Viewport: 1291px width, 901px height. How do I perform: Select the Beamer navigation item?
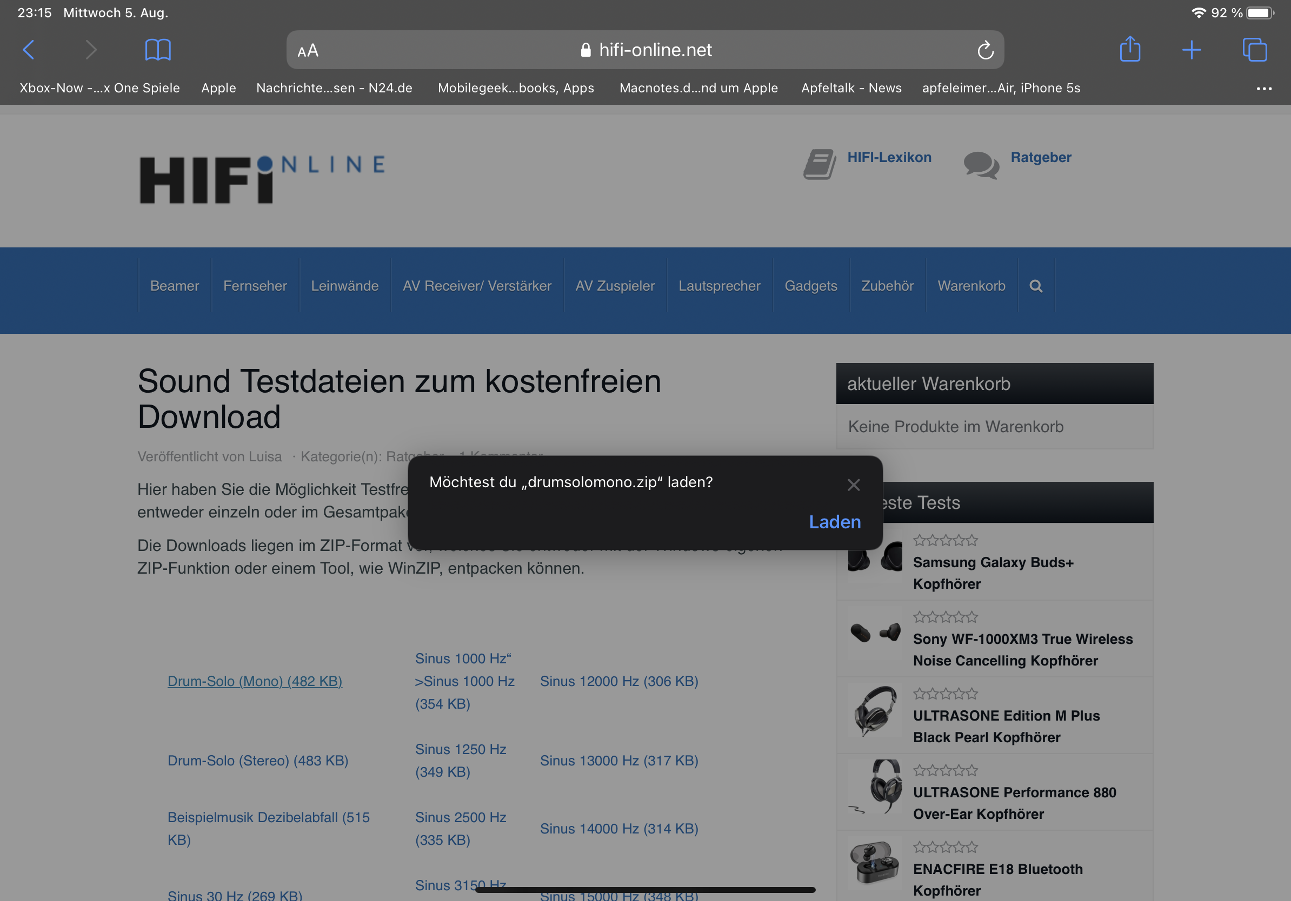(174, 286)
